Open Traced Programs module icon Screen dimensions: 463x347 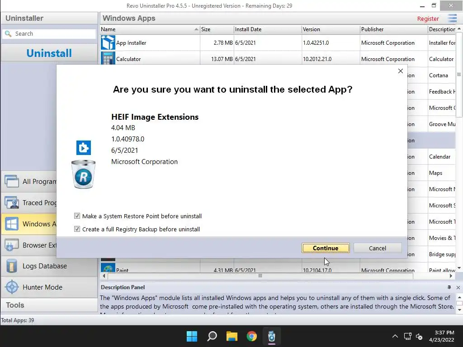12,202
